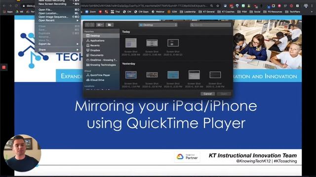Click the red T bookmark icon

[x=100, y=12]
